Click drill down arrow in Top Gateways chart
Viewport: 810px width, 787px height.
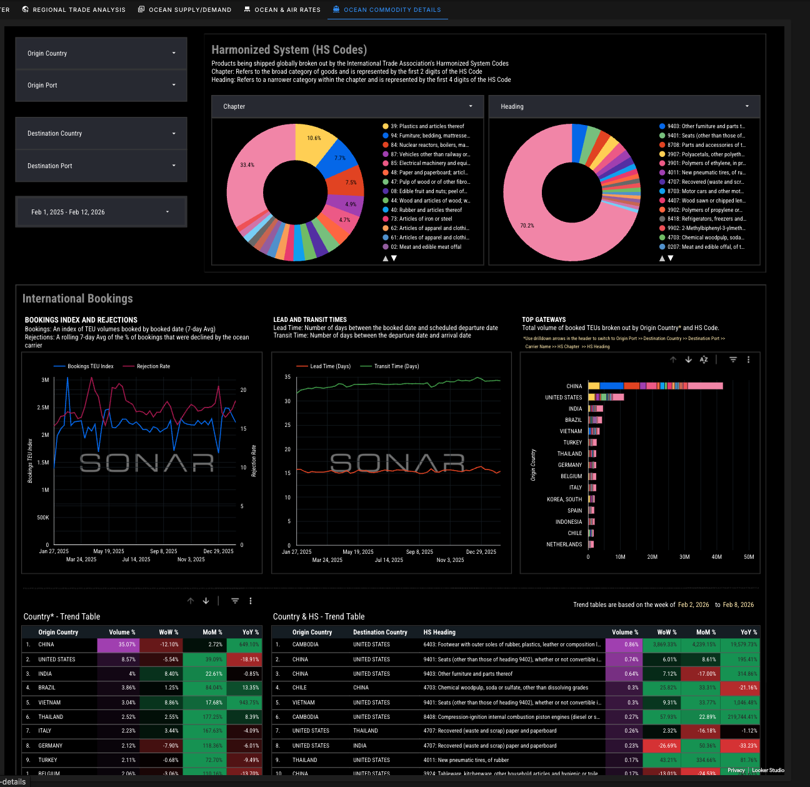coord(689,359)
